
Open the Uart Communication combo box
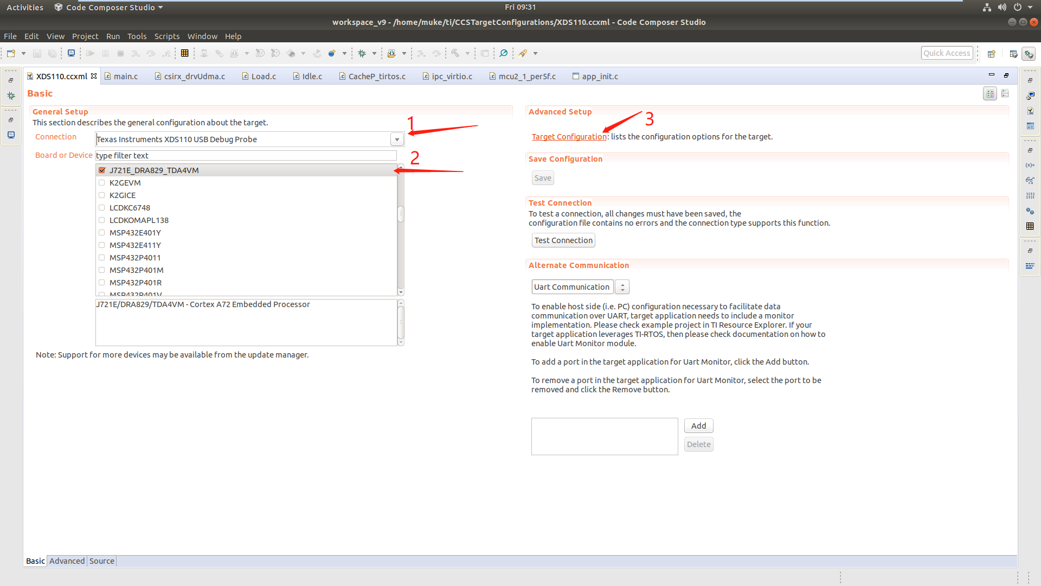580,287
